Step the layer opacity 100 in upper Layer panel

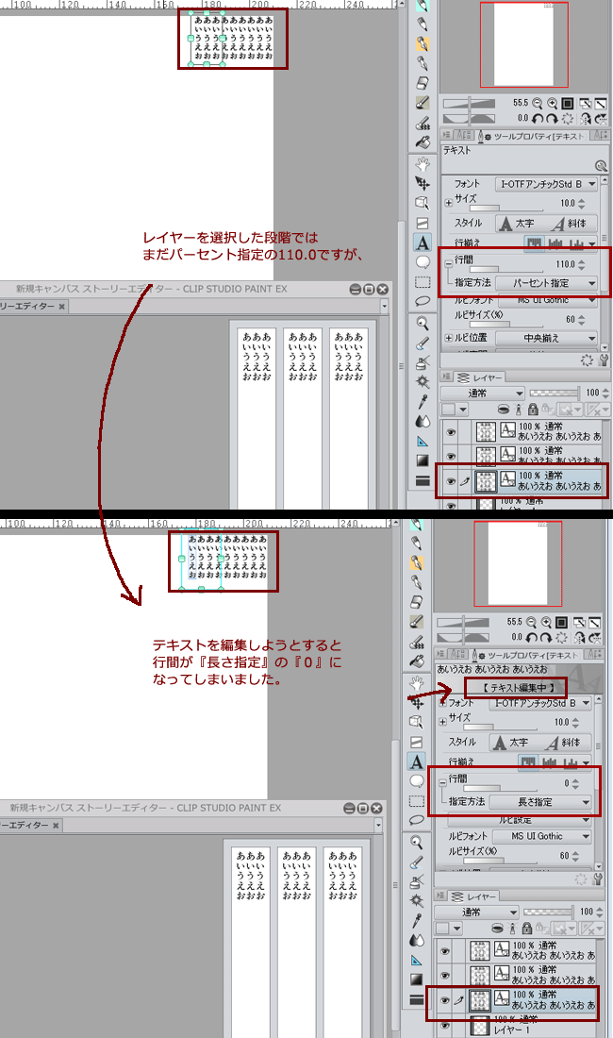coord(605,393)
